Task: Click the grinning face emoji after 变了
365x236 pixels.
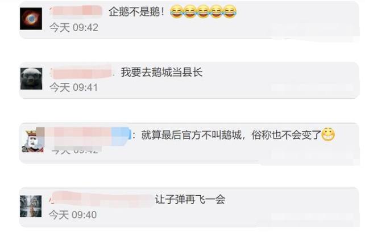Action: pyautogui.click(x=328, y=134)
